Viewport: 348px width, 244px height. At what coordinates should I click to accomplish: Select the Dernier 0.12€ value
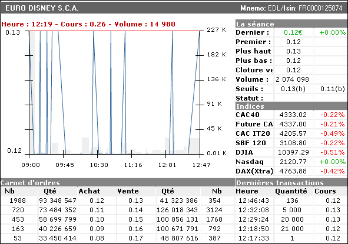pos(293,32)
